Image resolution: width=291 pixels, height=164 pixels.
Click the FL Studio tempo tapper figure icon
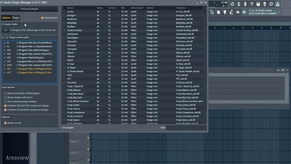click(x=231, y=12)
